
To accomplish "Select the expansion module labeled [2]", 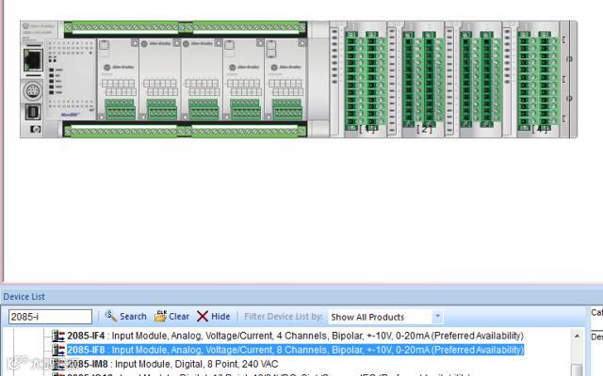I will [x=416, y=79].
